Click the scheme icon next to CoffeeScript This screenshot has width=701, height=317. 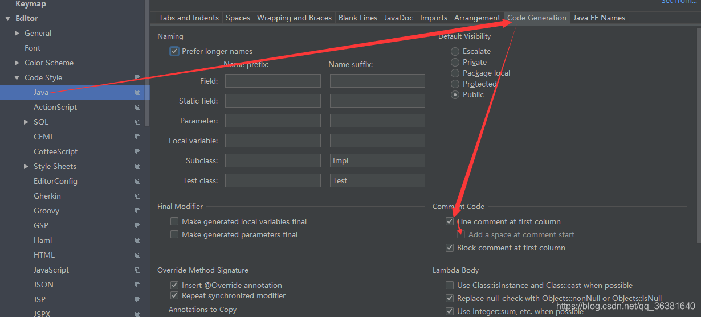click(137, 151)
